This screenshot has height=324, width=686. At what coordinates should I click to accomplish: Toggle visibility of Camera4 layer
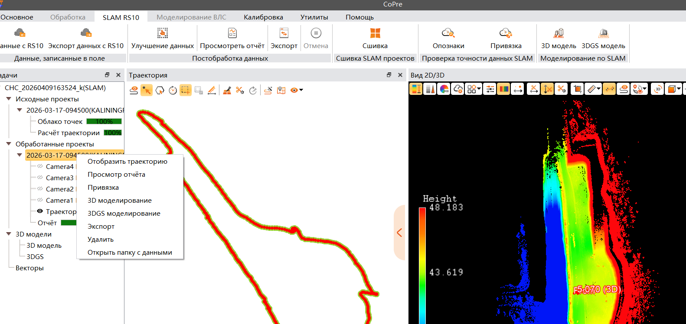[40, 166]
